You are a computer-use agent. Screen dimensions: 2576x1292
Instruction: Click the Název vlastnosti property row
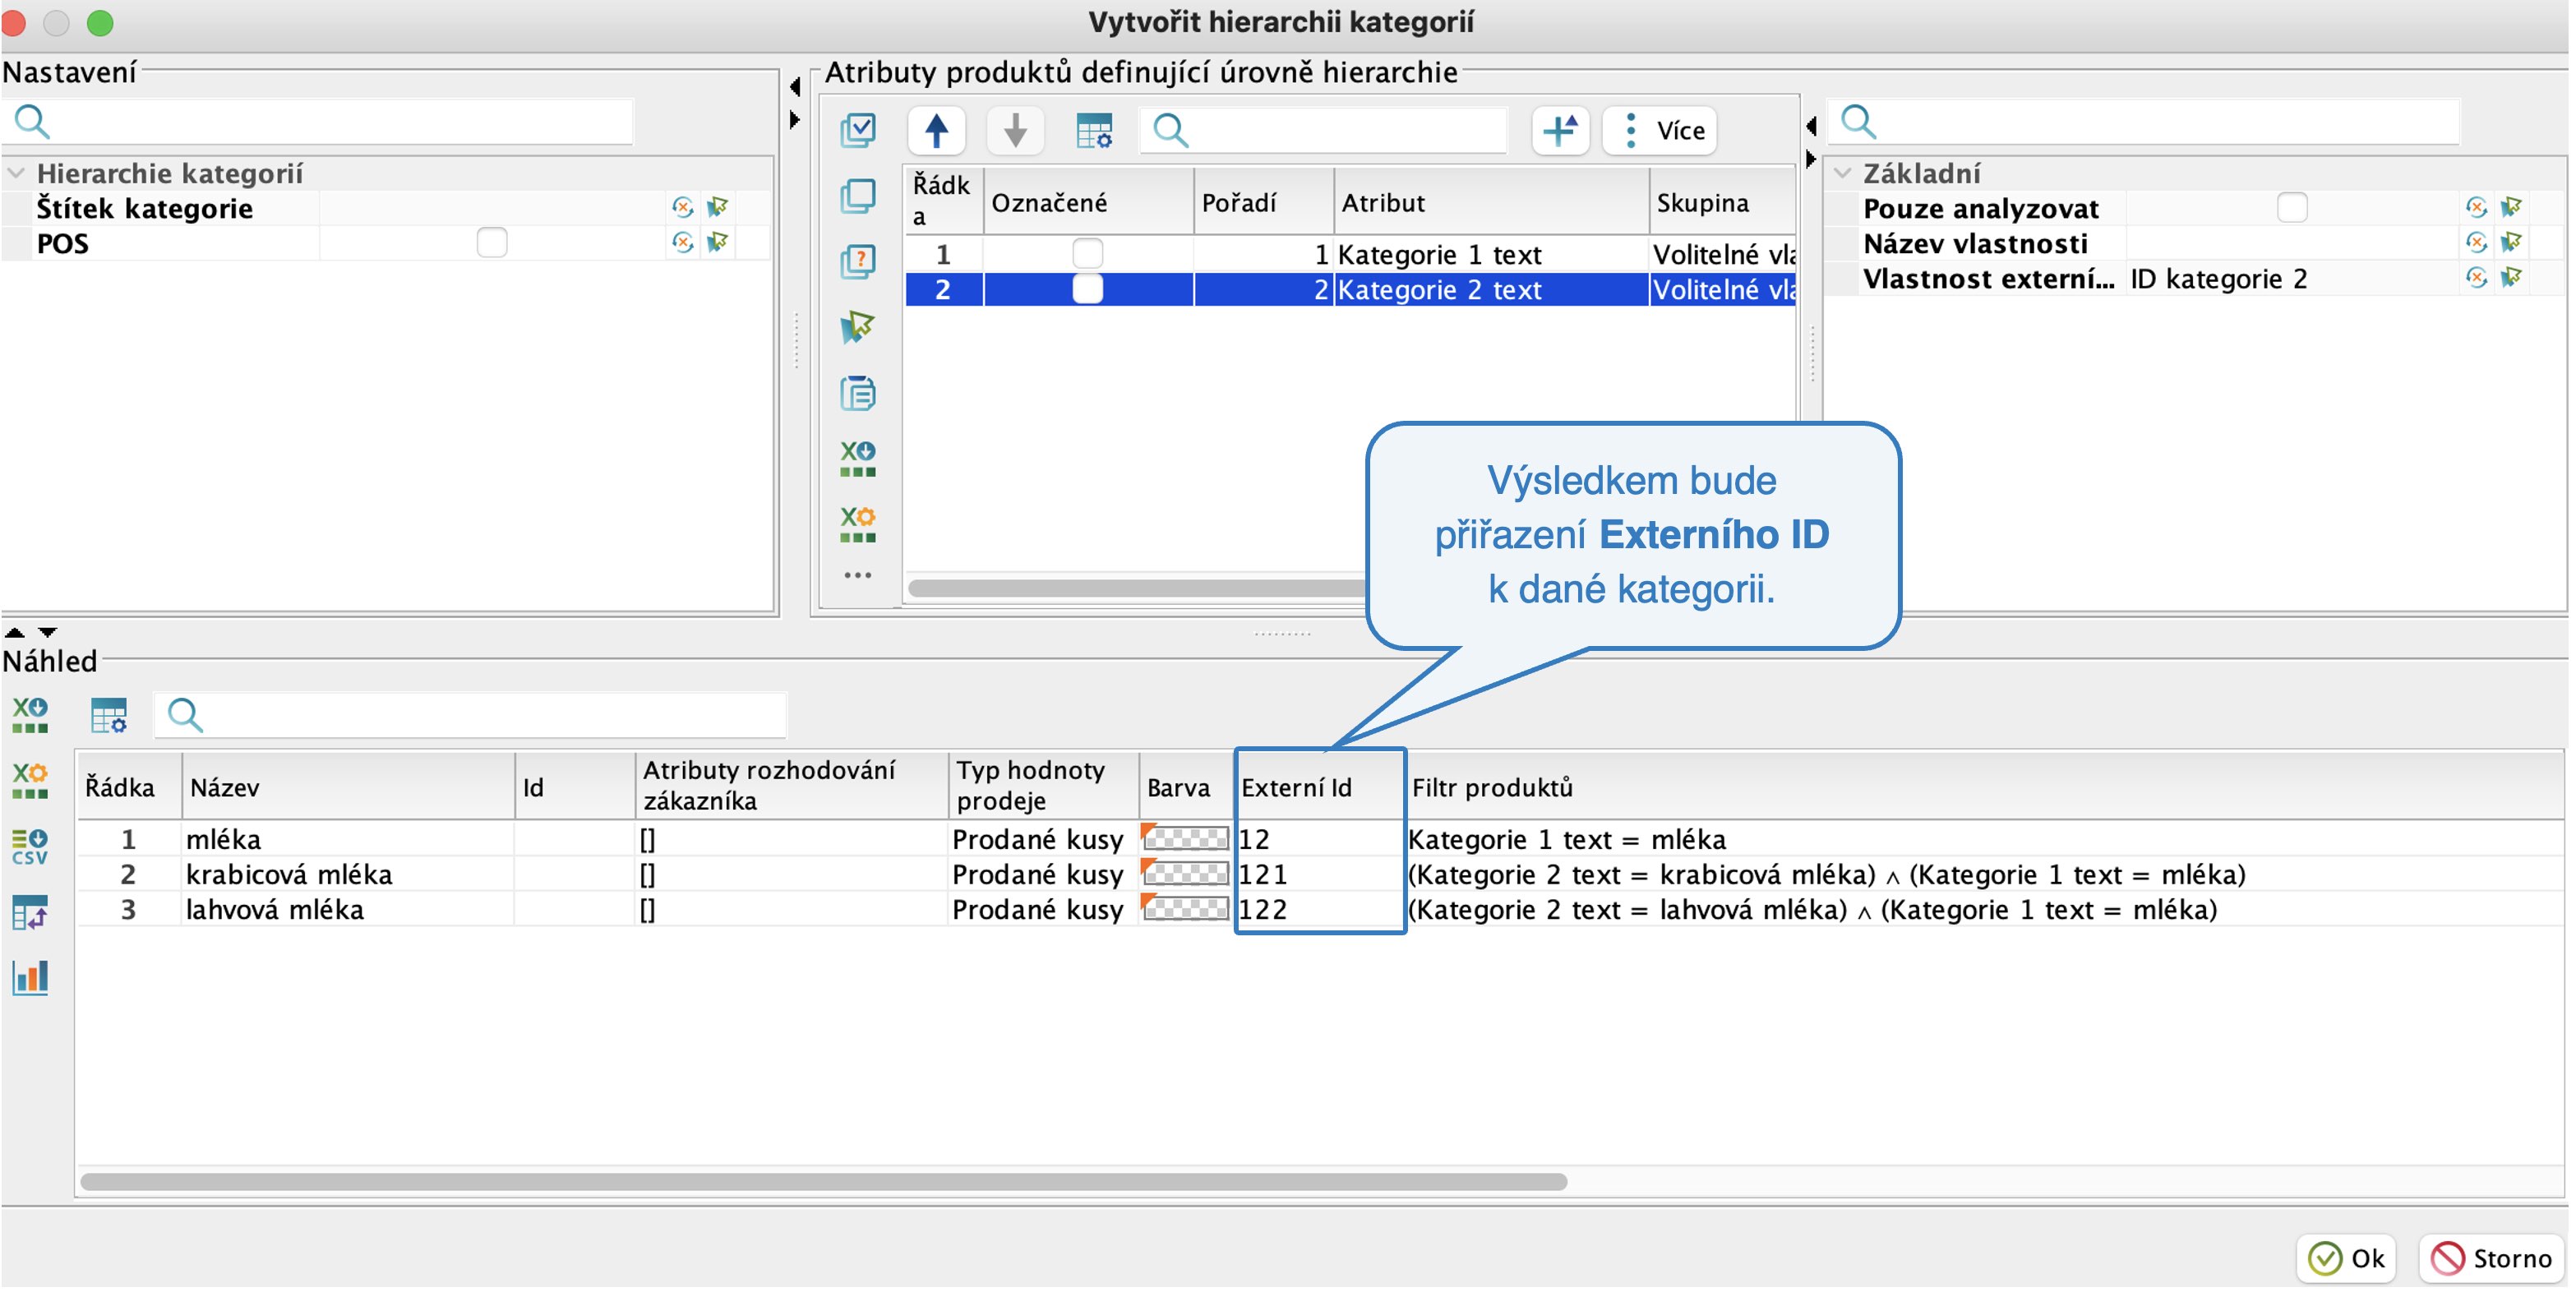2194,243
